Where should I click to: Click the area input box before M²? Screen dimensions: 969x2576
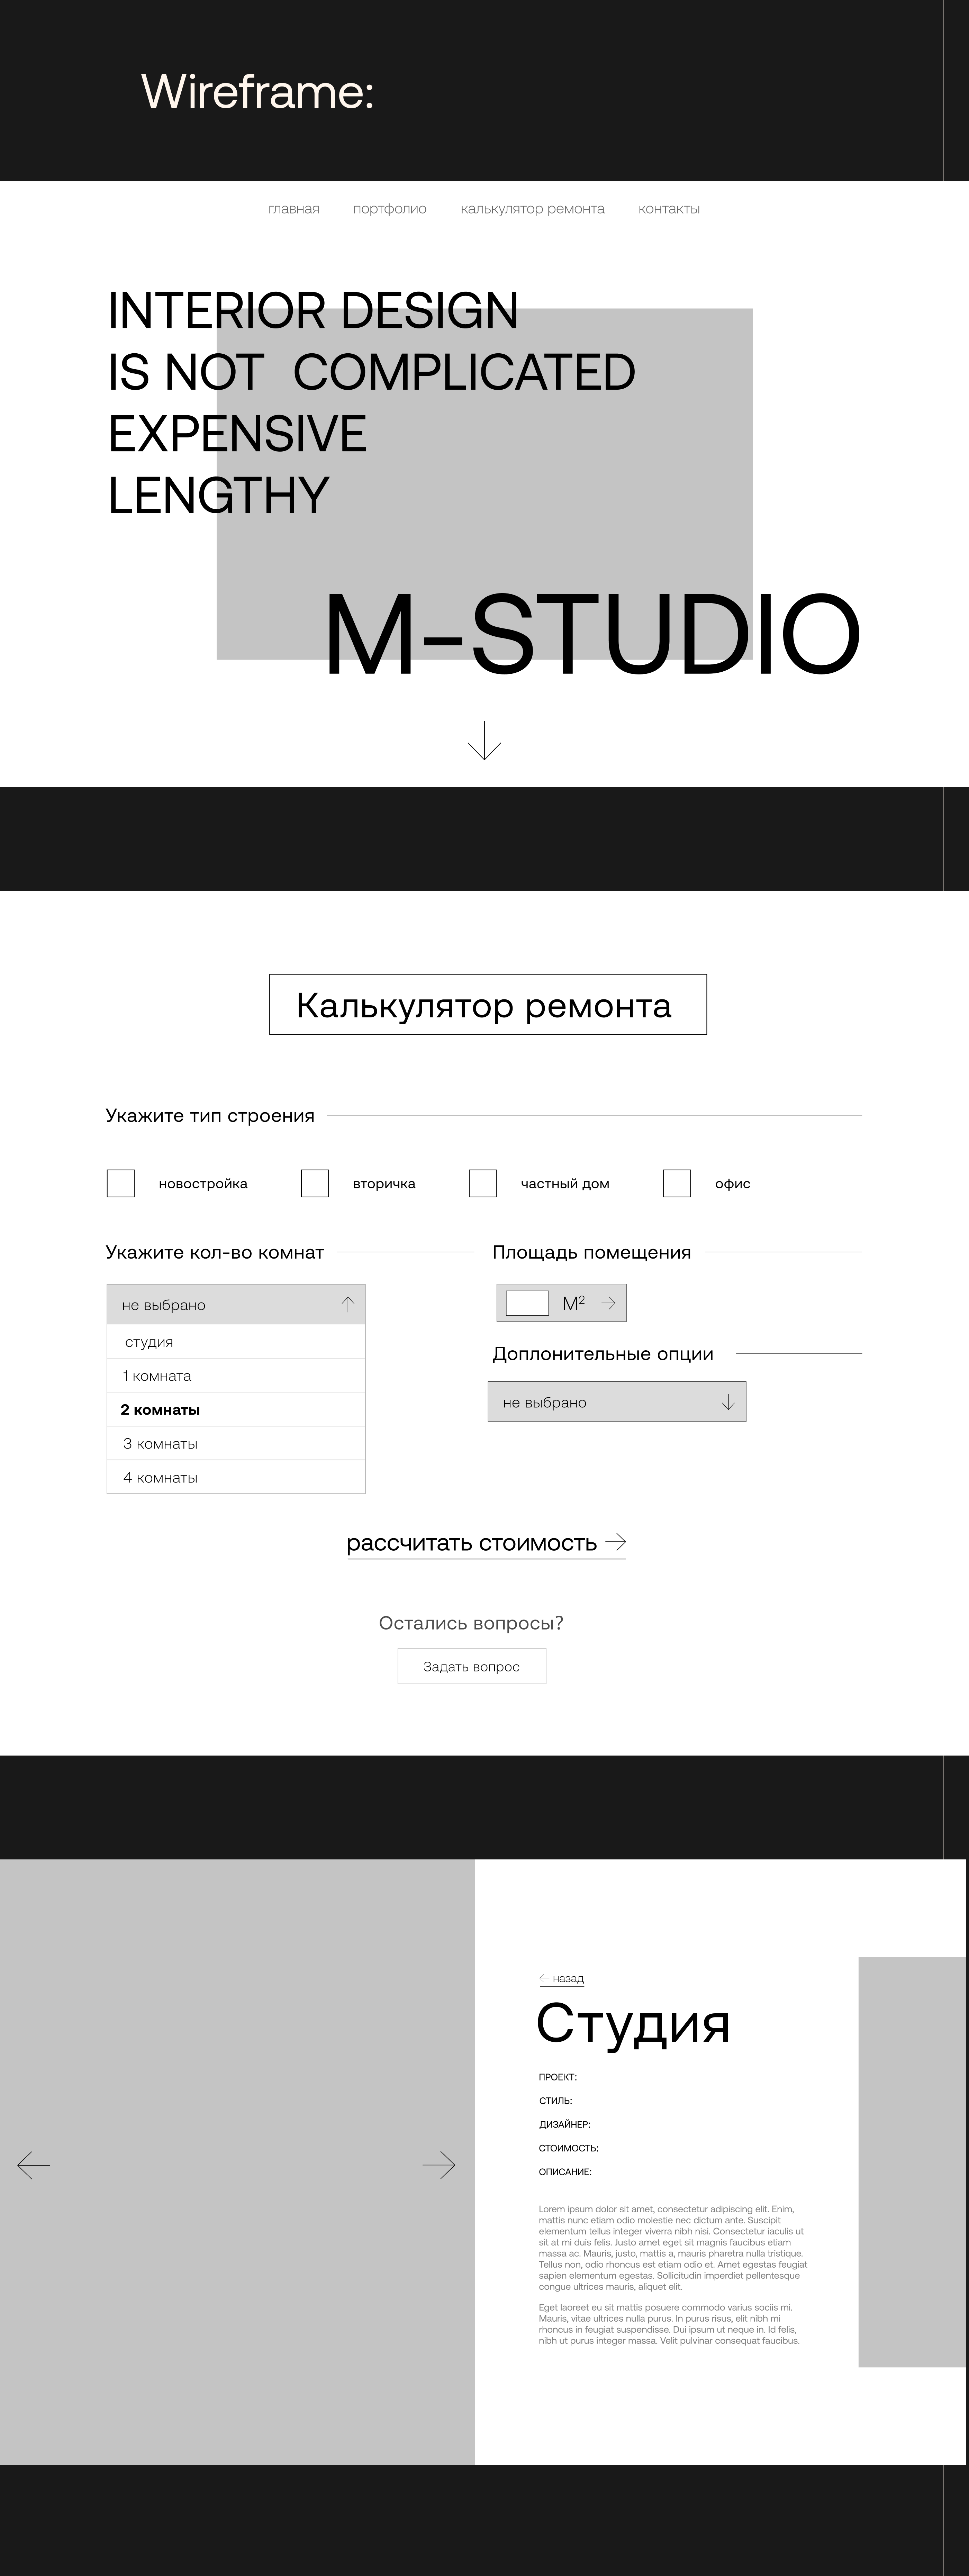point(527,1303)
